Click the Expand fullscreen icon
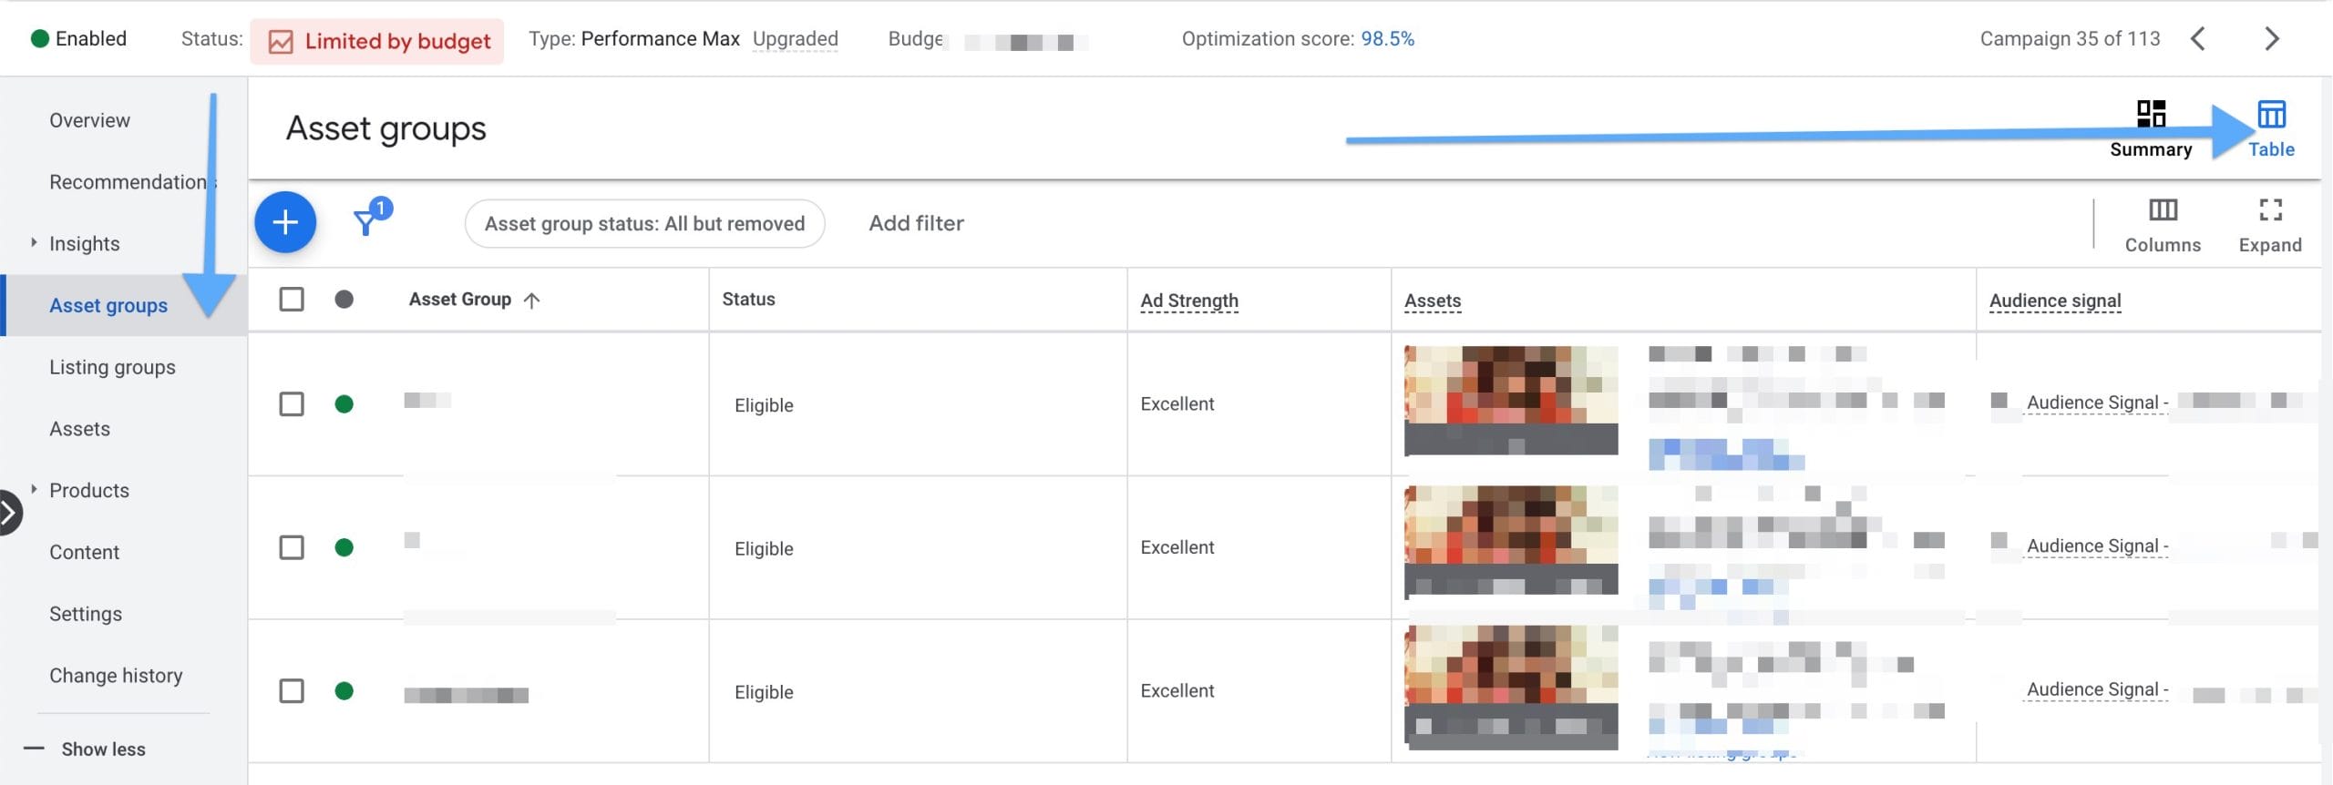Screen dimensions: 2333x785 pos(2269,224)
